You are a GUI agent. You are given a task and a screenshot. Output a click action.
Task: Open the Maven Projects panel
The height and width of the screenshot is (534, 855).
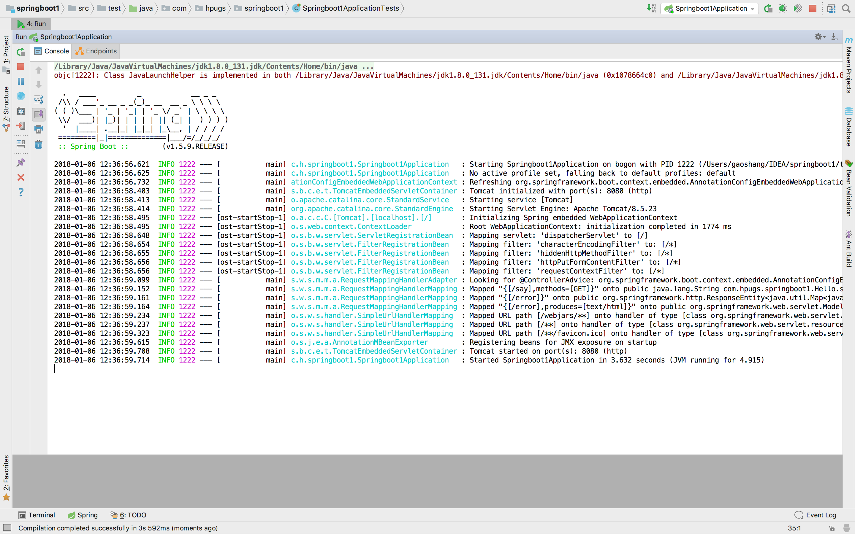849,65
